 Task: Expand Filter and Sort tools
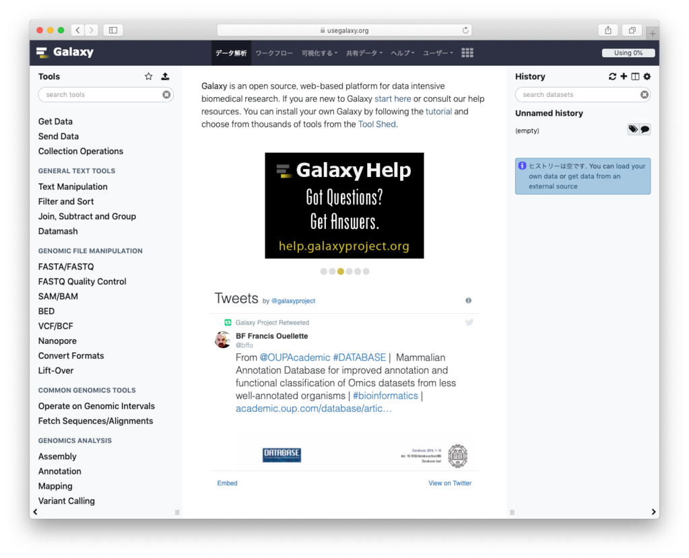[66, 202]
